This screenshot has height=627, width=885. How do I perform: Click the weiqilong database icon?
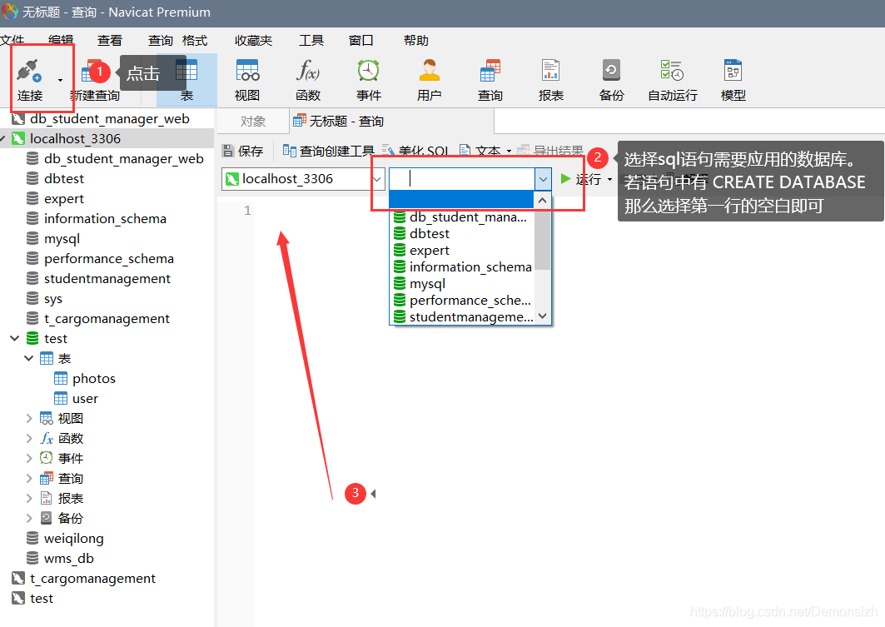[x=32, y=539]
